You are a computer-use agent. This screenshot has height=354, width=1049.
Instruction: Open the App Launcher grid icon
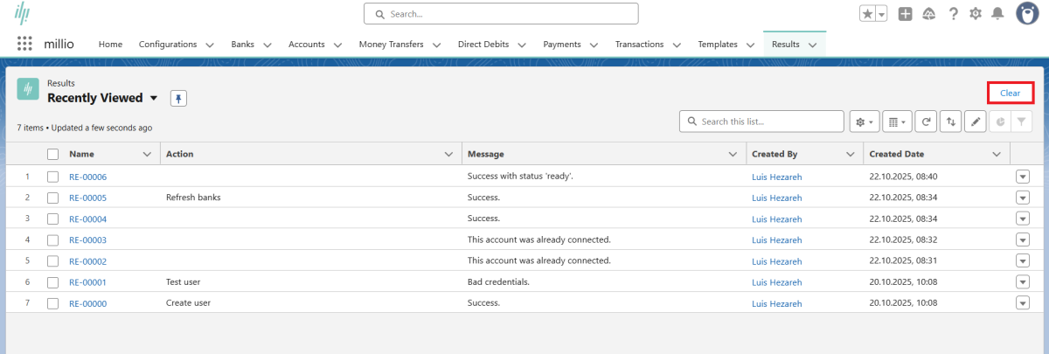[x=24, y=44]
